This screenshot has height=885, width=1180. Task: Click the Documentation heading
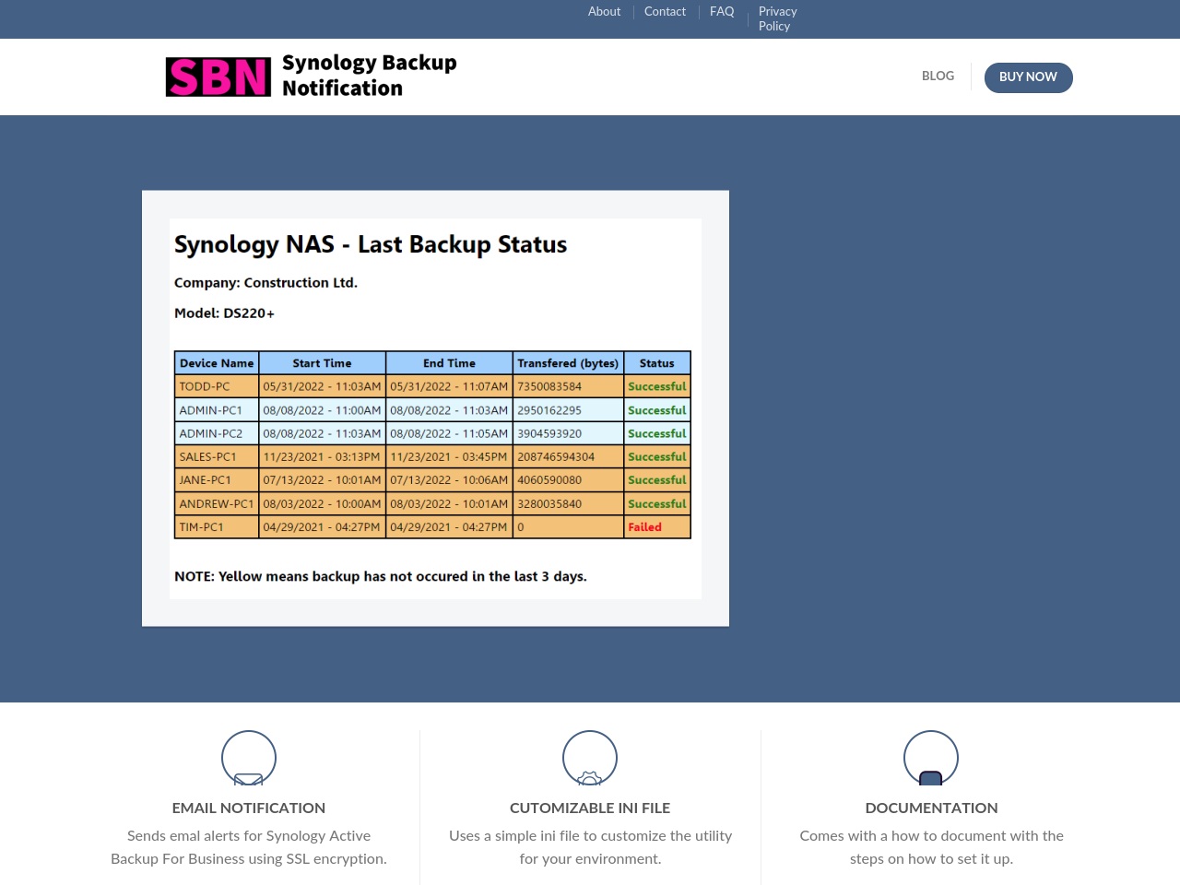tap(931, 808)
